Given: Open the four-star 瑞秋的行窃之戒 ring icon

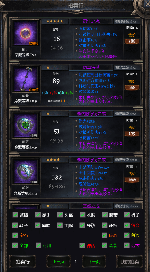Looking at the screenshot, I should 26,171.
